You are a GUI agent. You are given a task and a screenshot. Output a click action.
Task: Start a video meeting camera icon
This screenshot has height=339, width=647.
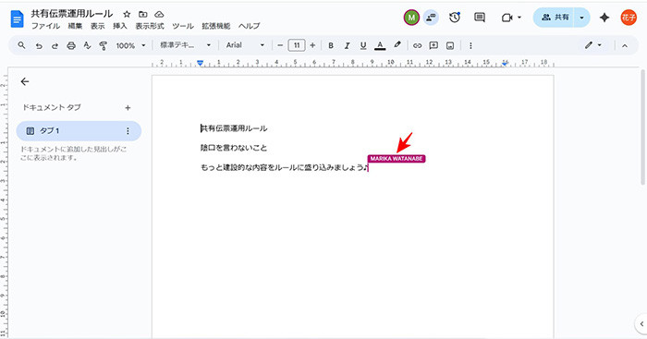507,18
